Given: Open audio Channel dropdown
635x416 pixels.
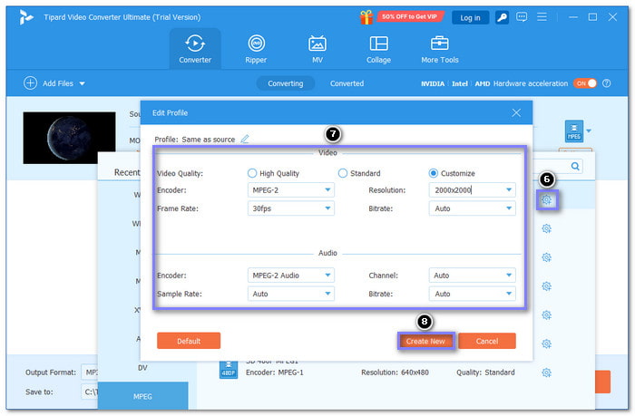Looking at the screenshot, I should pyautogui.click(x=473, y=276).
